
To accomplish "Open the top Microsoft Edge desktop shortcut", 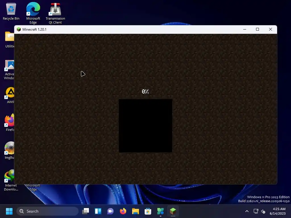I will [33, 13].
